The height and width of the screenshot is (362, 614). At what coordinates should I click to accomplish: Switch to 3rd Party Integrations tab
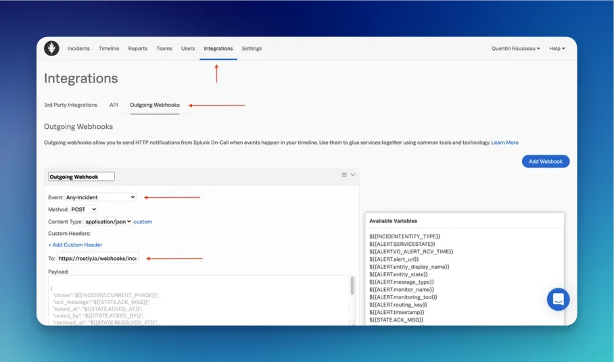point(70,105)
